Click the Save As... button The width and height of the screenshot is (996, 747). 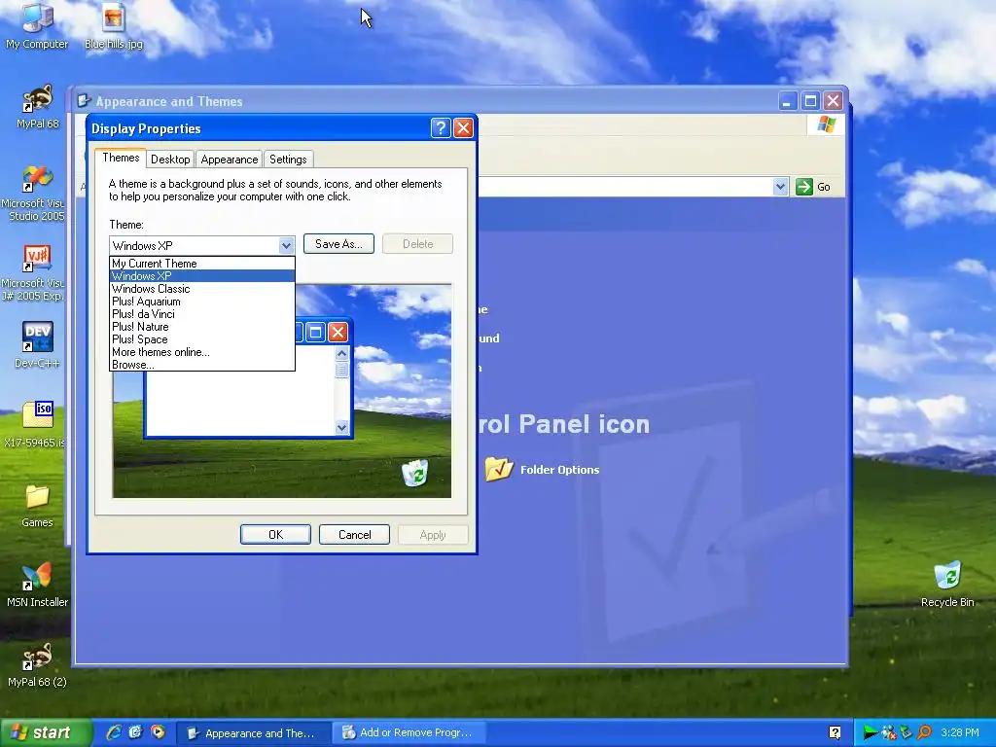338,244
